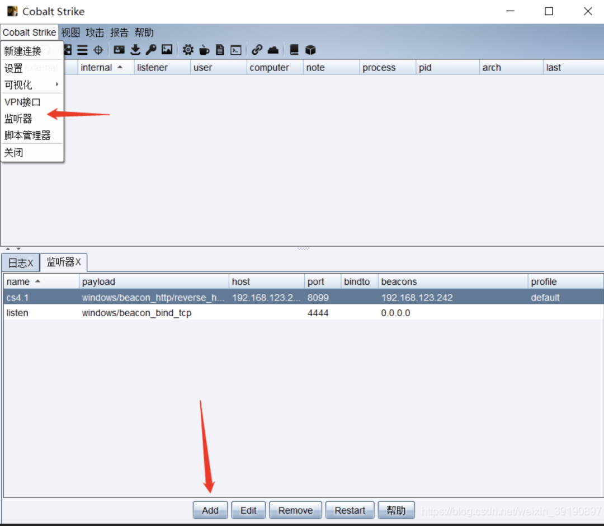Click the Edit listener button
This screenshot has width=604, height=526.
248,510
